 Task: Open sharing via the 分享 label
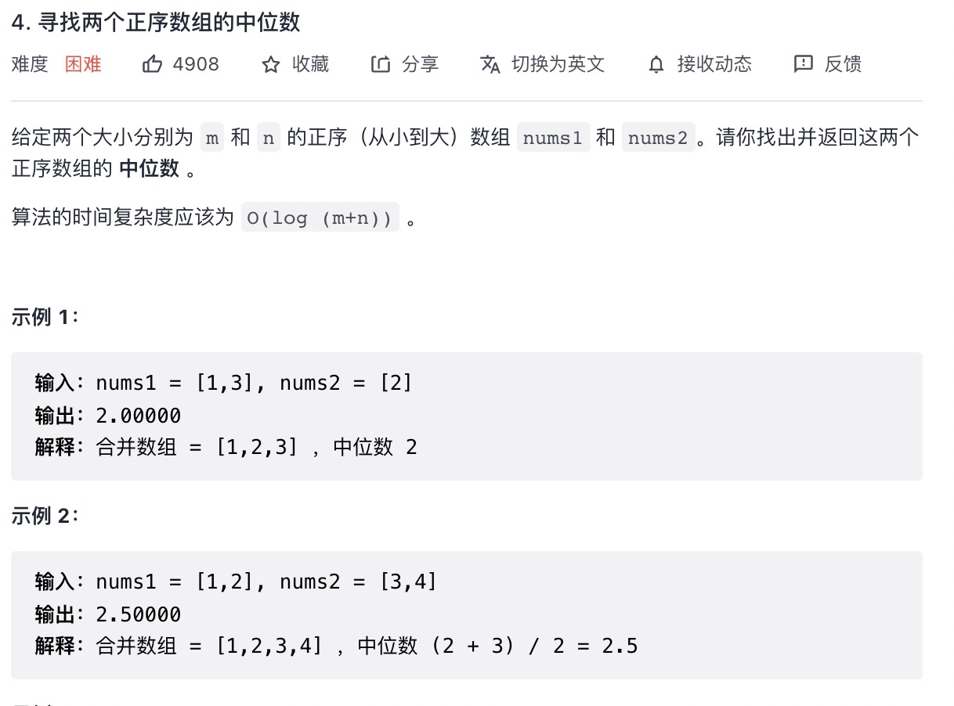pos(421,64)
